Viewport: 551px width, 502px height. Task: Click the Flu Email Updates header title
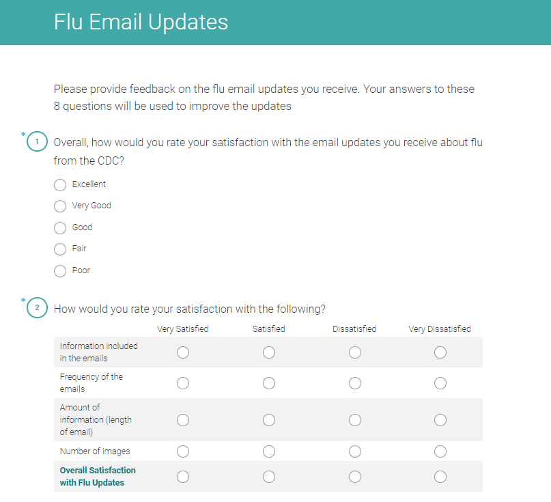pos(141,22)
